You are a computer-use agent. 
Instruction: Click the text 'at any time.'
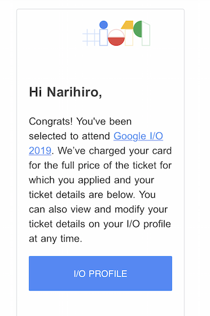55,239
